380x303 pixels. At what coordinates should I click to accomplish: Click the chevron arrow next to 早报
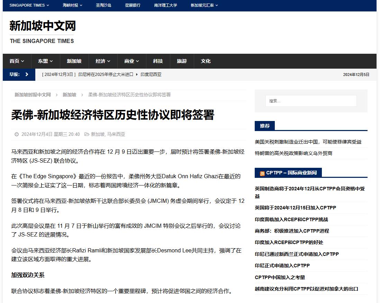click(27, 74)
